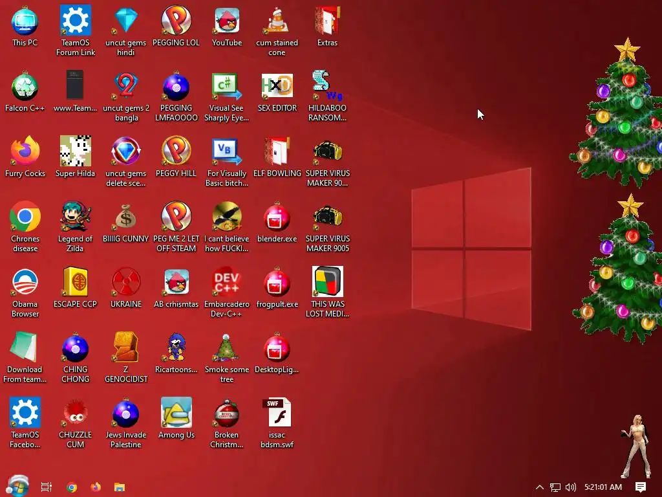Open the volume control tray icon
Viewport: 662px width, 497px height.
coord(571,487)
